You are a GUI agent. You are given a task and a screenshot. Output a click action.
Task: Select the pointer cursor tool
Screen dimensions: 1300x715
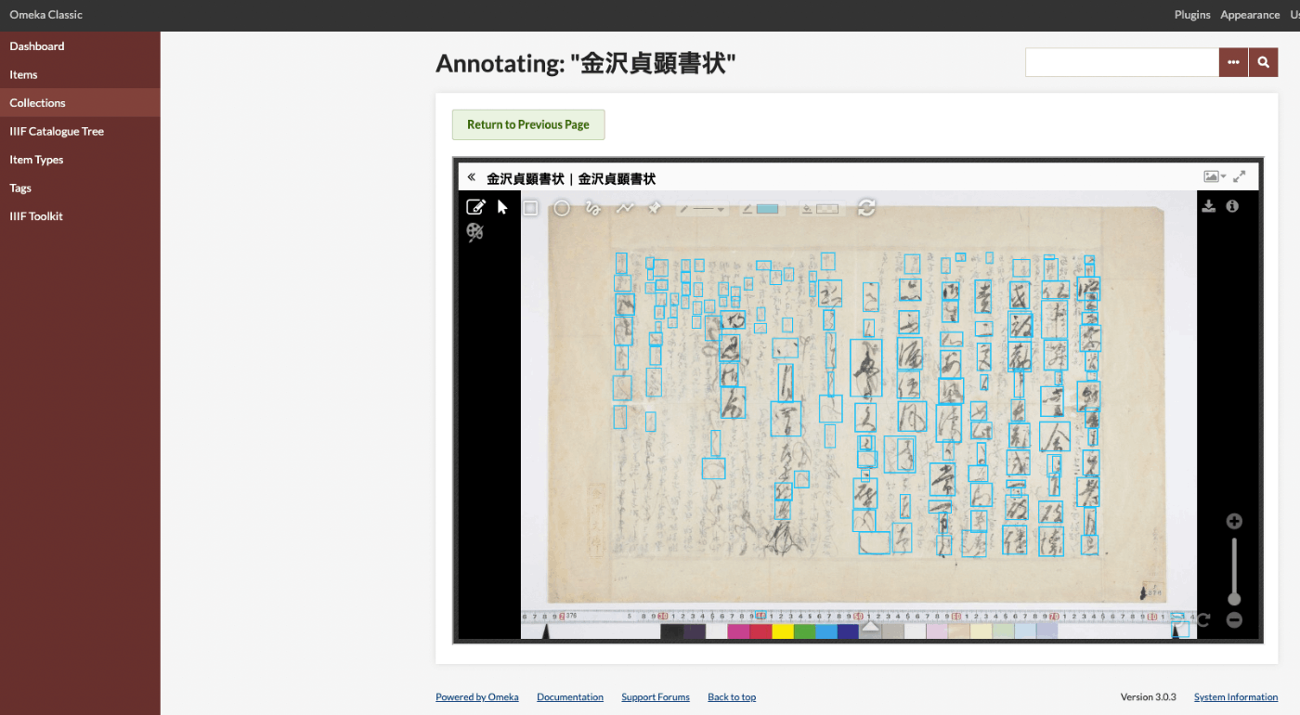pyautogui.click(x=502, y=207)
